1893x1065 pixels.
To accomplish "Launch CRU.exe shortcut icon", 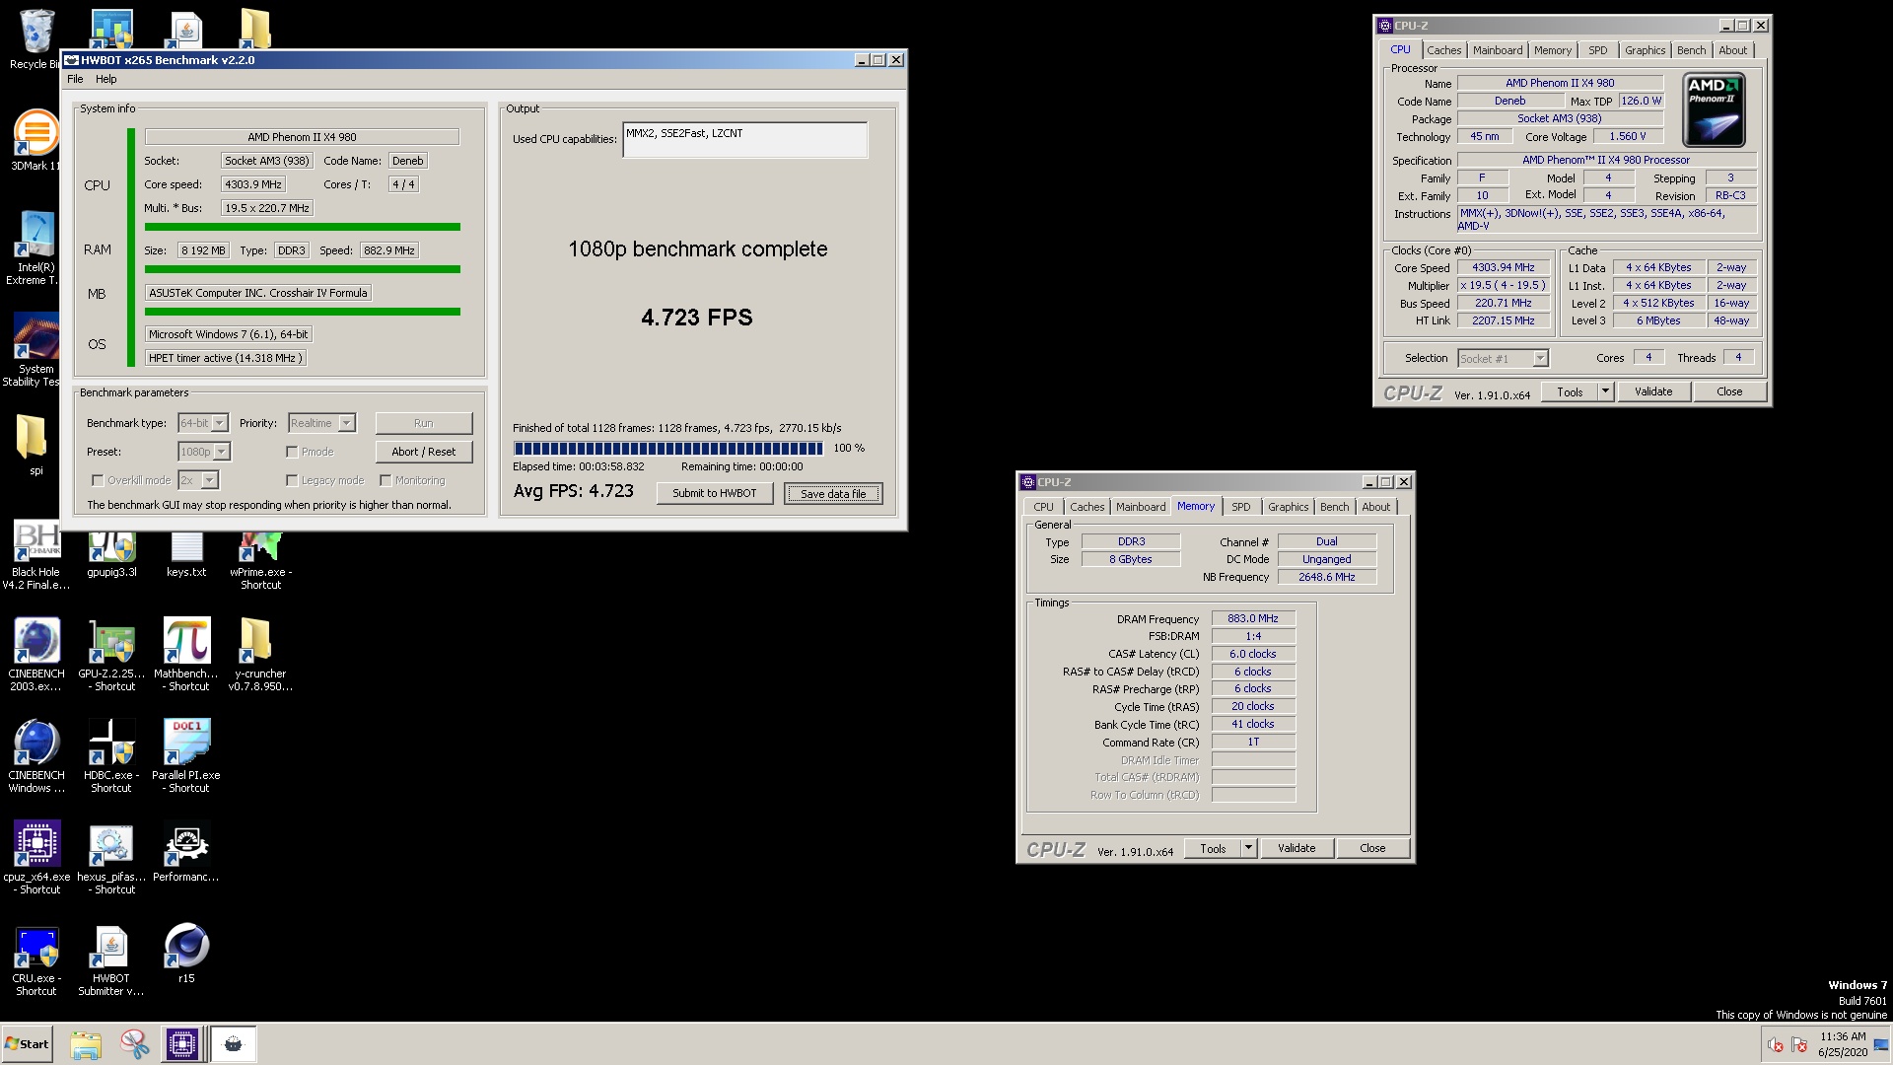I will [36, 960].
